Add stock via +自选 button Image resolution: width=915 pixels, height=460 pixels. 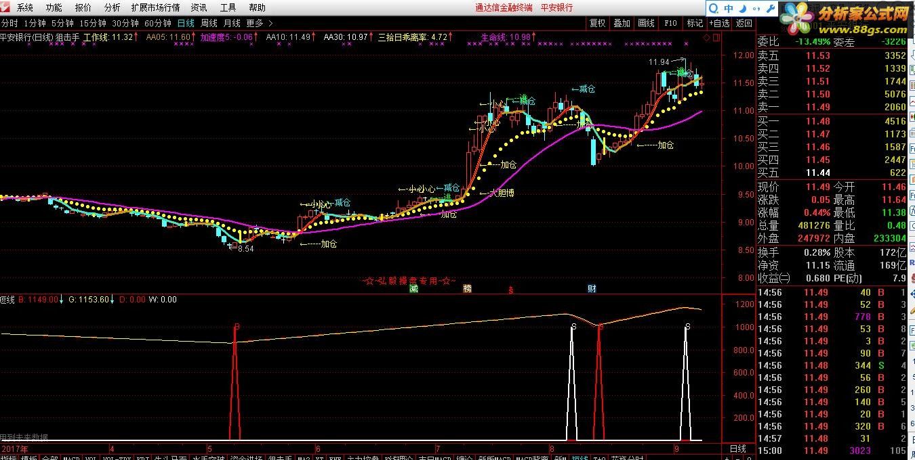pos(719,23)
